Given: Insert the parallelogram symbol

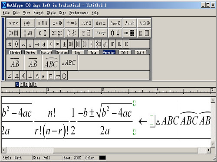Looking at the screenshot, I should coord(57,76).
